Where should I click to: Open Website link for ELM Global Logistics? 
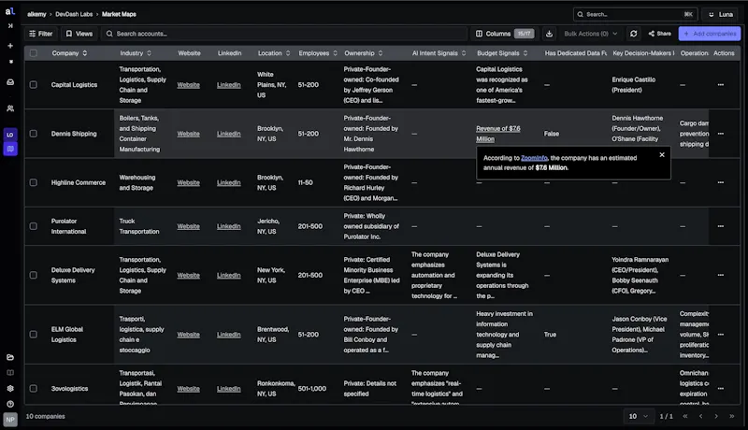pyautogui.click(x=189, y=335)
